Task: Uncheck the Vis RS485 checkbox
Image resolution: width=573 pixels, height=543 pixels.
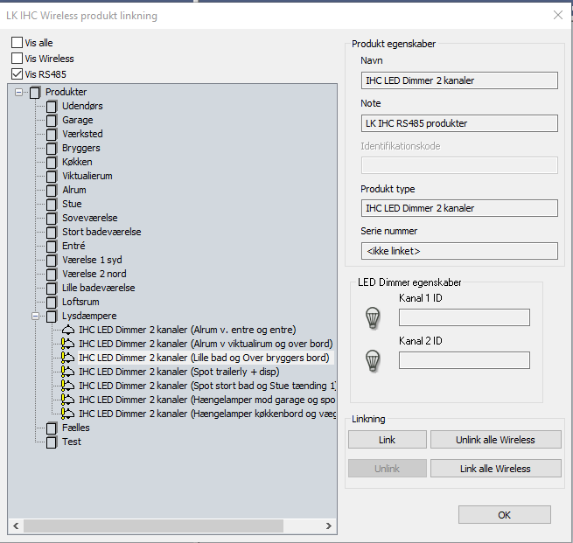Action: click(17, 74)
